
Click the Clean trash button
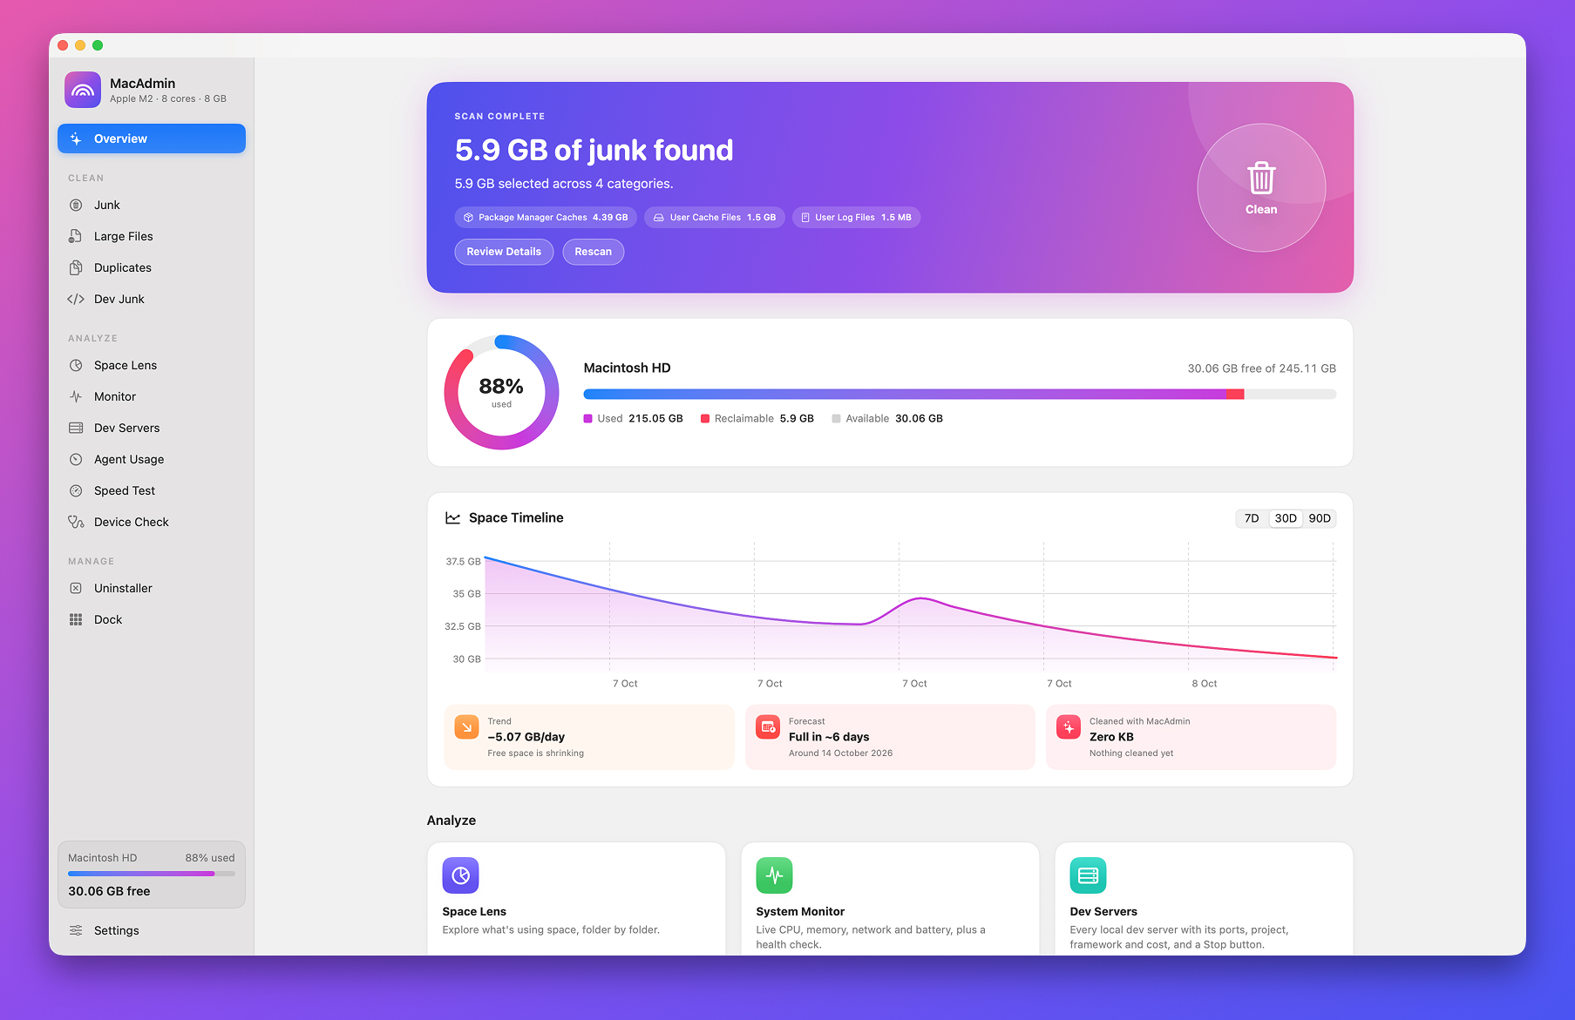[1261, 187]
